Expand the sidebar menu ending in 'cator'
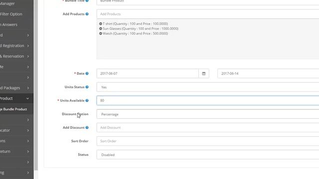This screenshot has width=319, height=179. [16, 130]
